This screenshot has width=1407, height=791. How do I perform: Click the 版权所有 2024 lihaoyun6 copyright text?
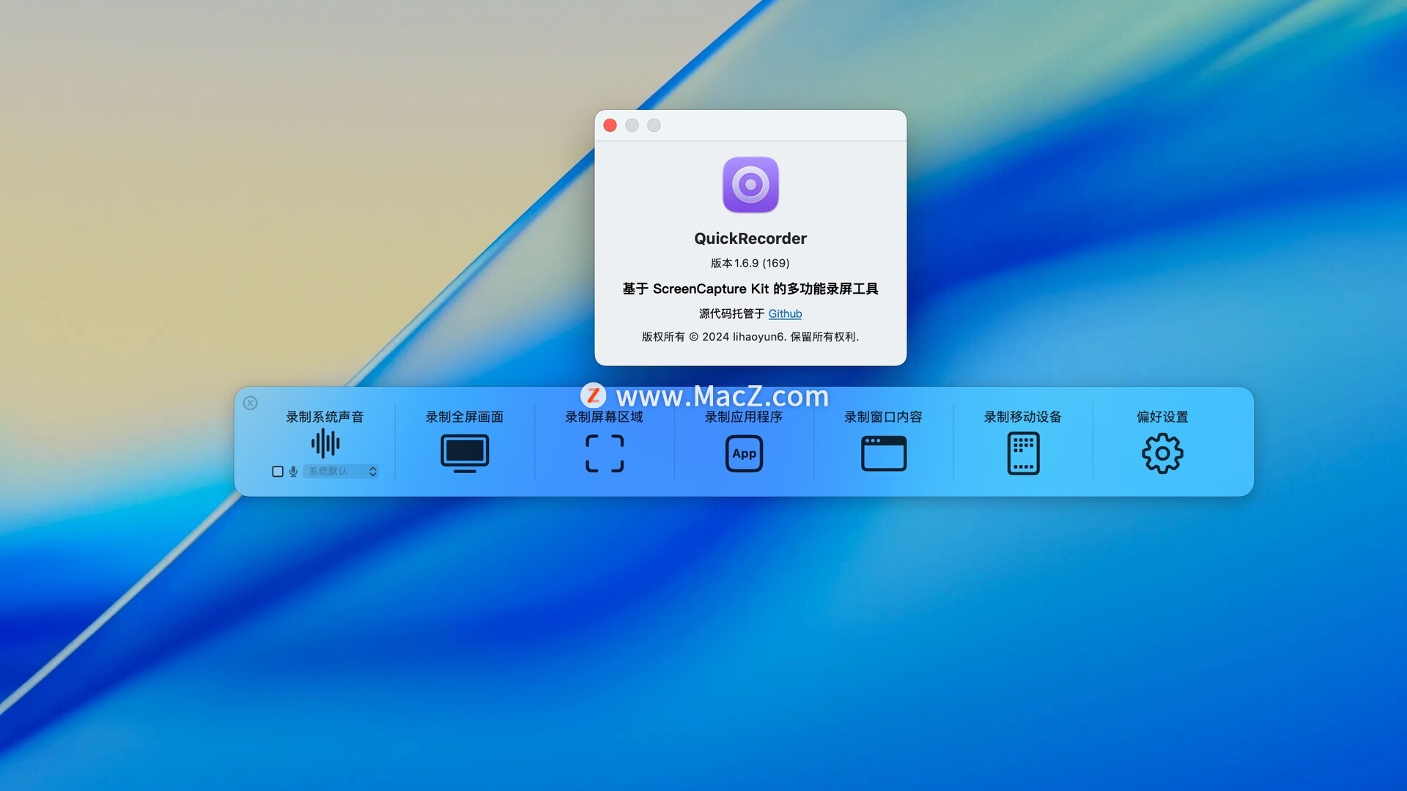coord(750,337)
